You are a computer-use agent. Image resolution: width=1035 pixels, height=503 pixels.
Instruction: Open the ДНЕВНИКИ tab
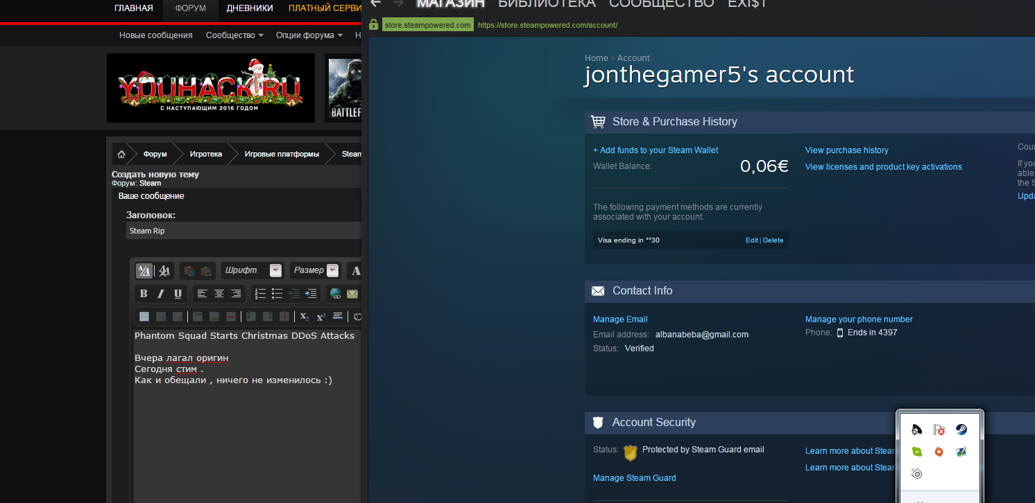249,8
